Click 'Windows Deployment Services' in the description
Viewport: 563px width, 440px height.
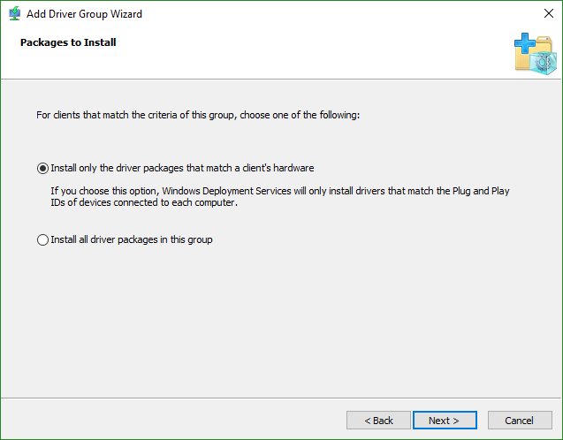coord(226,191)
